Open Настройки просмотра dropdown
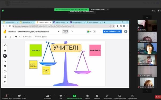161x100 pixels. pos(99,10)
